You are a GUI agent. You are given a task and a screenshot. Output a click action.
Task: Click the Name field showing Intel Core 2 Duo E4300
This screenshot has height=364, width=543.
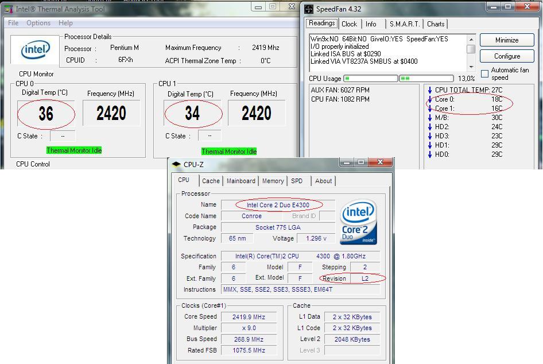tap(278, 205)
